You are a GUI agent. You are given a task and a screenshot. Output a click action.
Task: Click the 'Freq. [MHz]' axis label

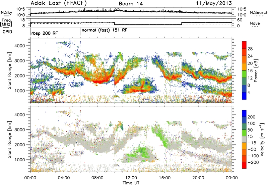6,23
